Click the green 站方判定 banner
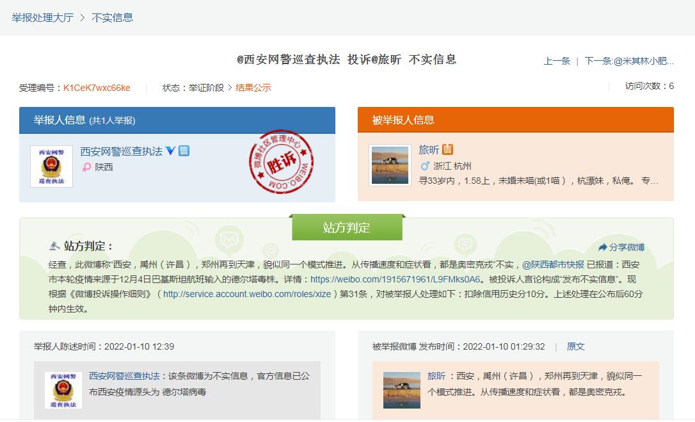Screen dimensions: 695x422 [x=347, y=227]
